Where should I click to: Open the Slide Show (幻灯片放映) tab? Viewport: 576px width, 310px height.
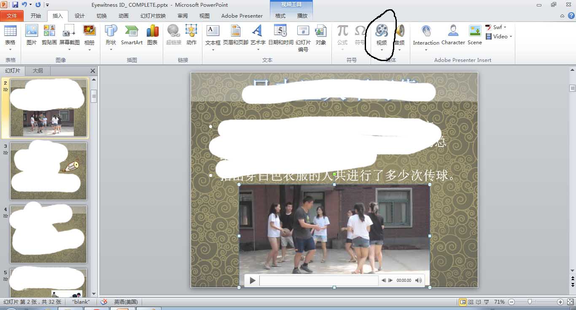pyautogui.click(x=153, y=16)
